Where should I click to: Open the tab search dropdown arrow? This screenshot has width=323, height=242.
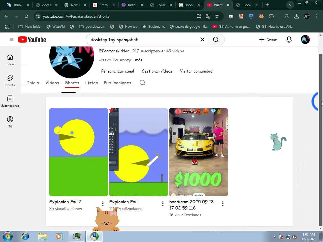(290, 5)
